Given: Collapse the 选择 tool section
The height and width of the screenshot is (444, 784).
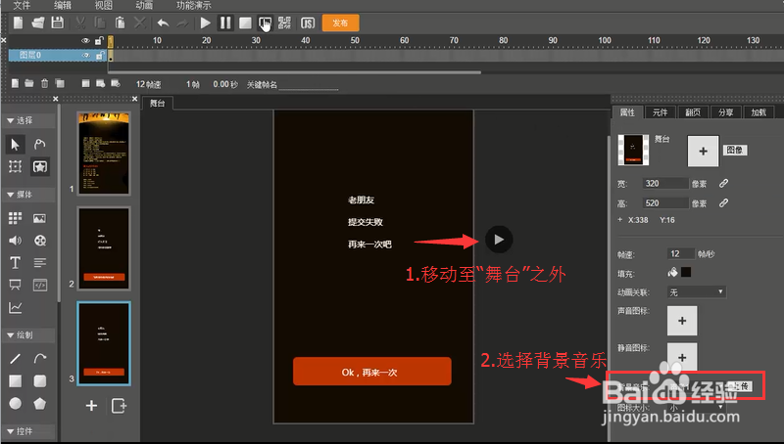Looking at the screenshot, I should pos(20,120).
